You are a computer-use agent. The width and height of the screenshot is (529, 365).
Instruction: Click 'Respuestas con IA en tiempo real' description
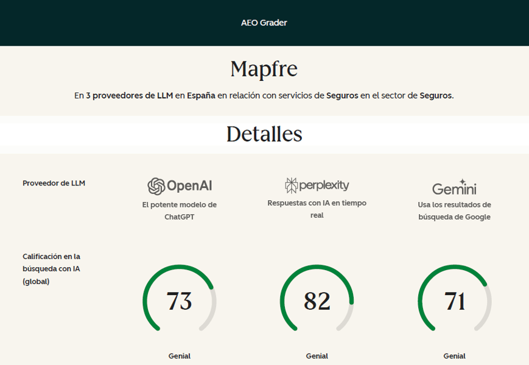(317, 209)
